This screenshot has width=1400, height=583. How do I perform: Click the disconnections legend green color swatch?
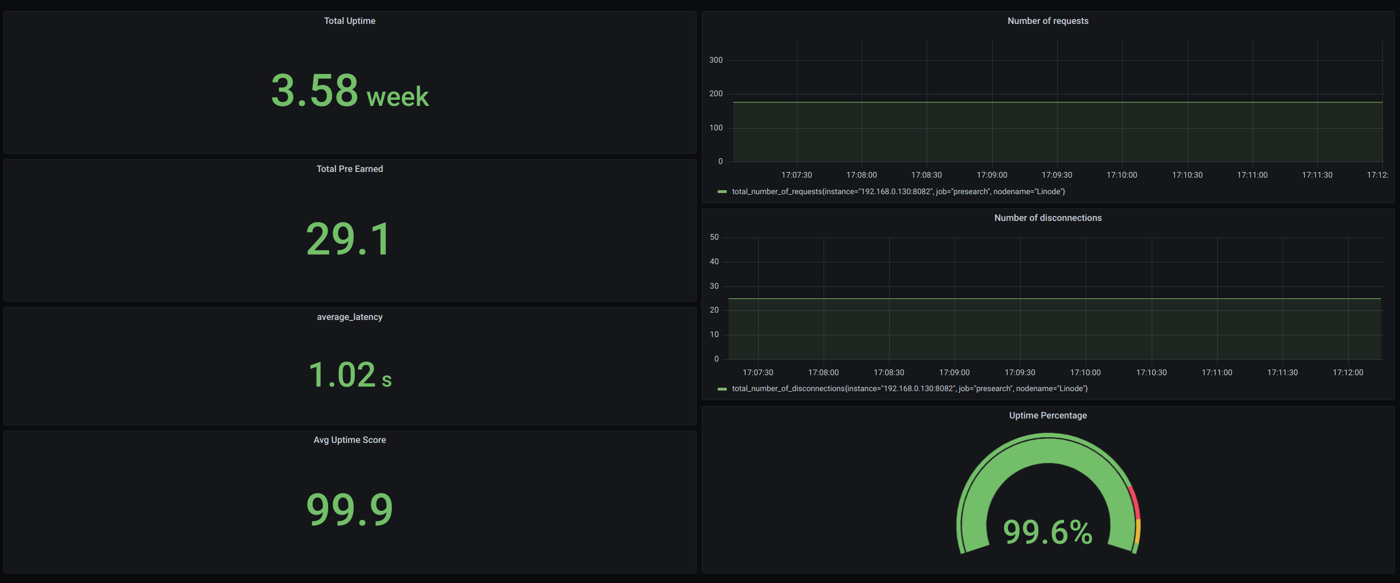pyautogui.click(x=722, y=389)
